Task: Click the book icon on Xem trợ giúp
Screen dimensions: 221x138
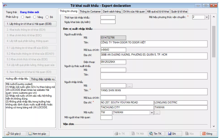Action: click(x=30, y=133)
